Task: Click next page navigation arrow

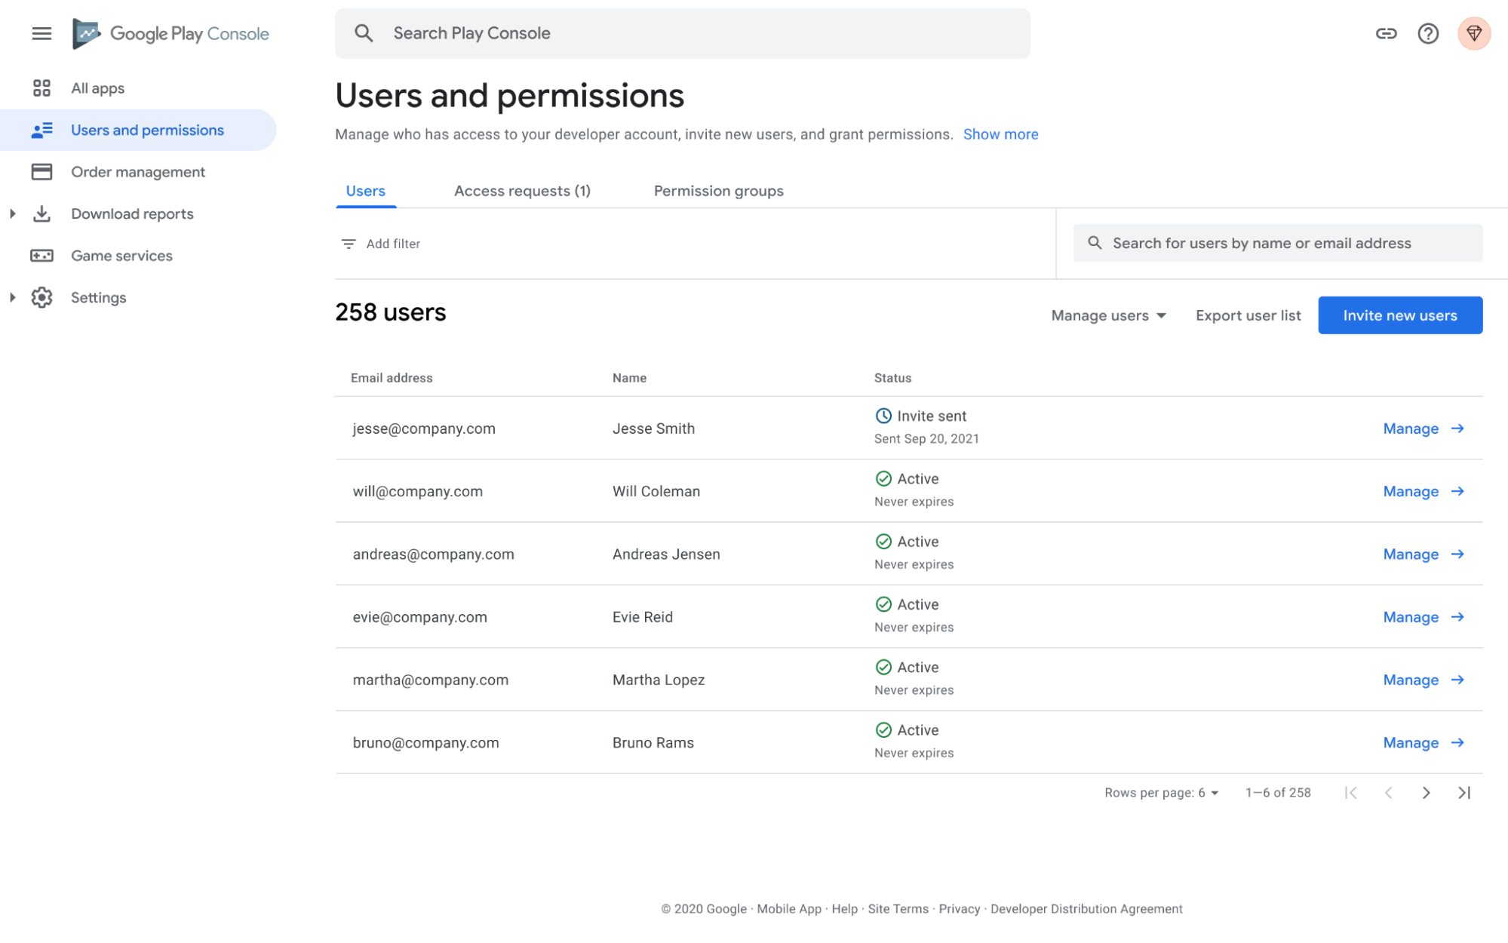Action: (x=1426, y=793)
